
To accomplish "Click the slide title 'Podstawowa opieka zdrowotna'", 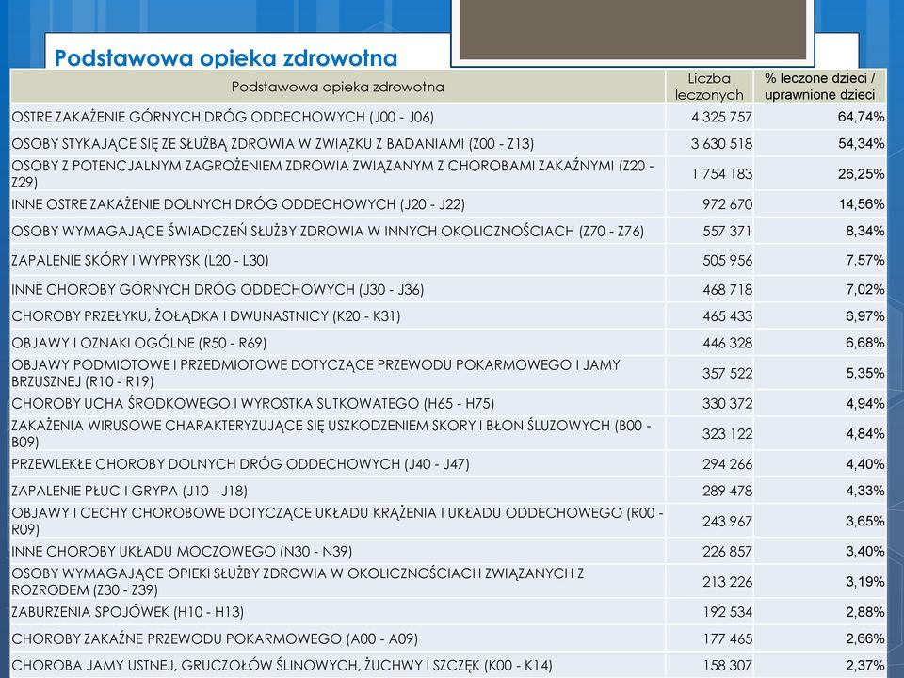I will pos(226,57).
